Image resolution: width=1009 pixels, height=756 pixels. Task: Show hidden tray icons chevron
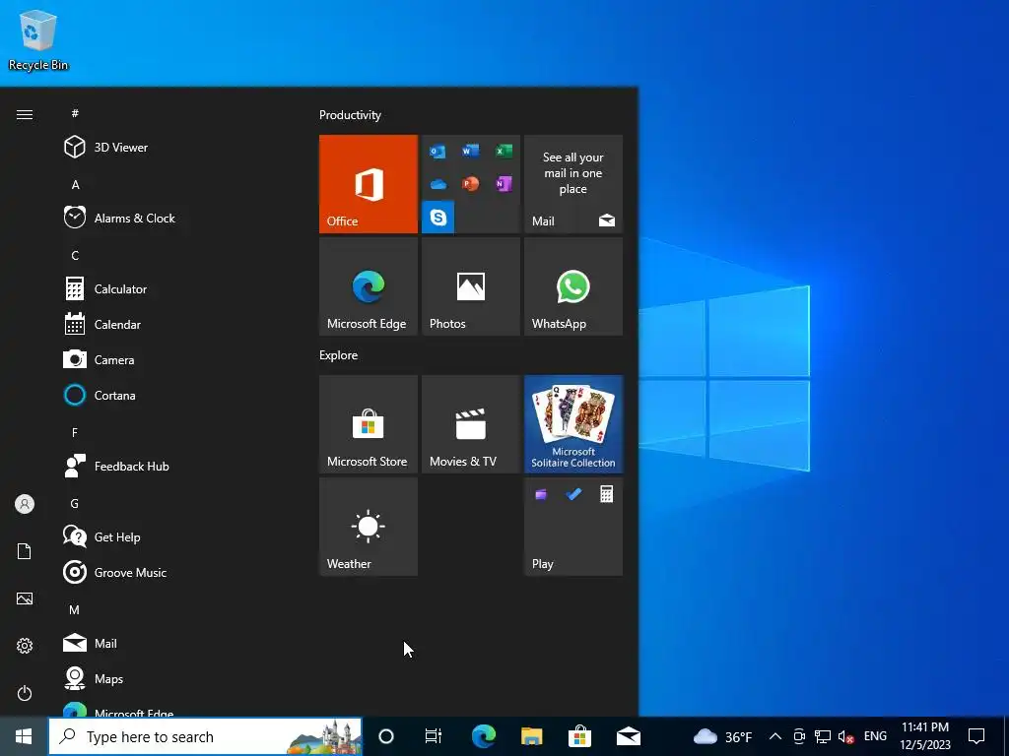click(x=775, y=736)
